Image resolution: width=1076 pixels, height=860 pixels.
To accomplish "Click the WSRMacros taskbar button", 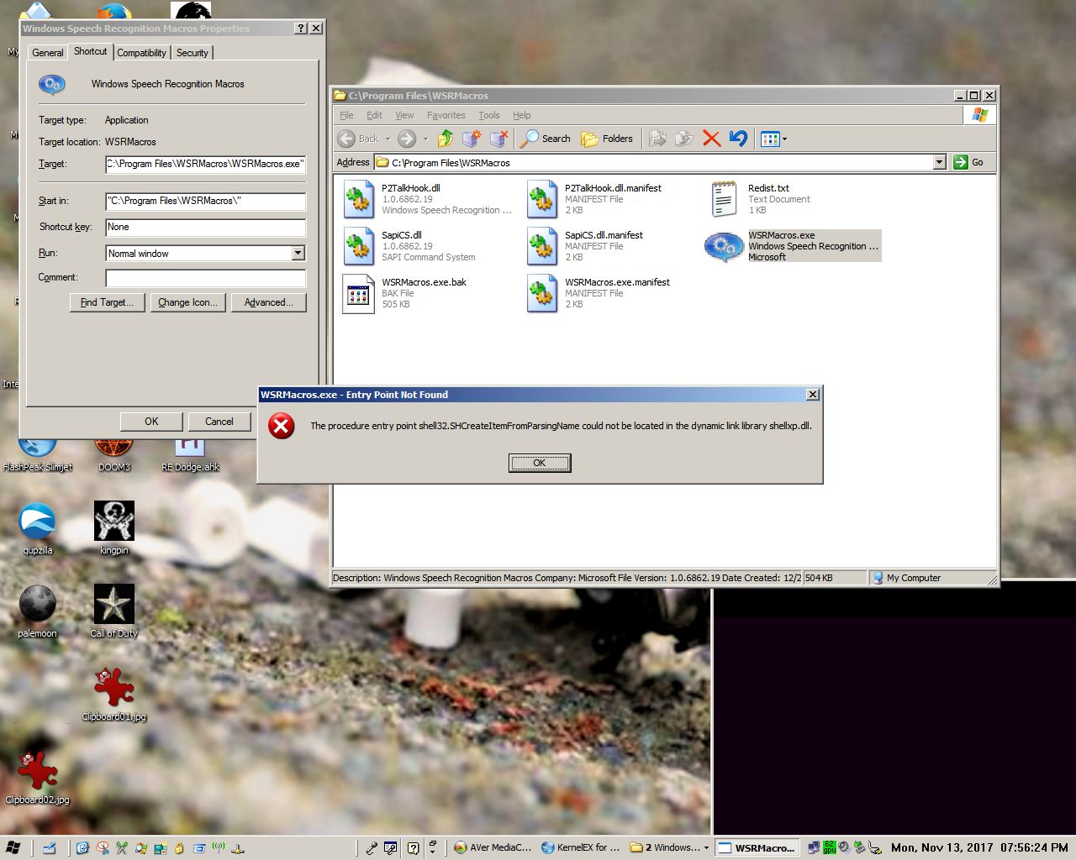I will 757,847.
